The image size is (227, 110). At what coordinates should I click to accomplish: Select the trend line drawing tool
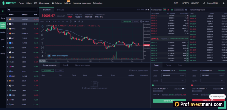(x=42, y=30)
